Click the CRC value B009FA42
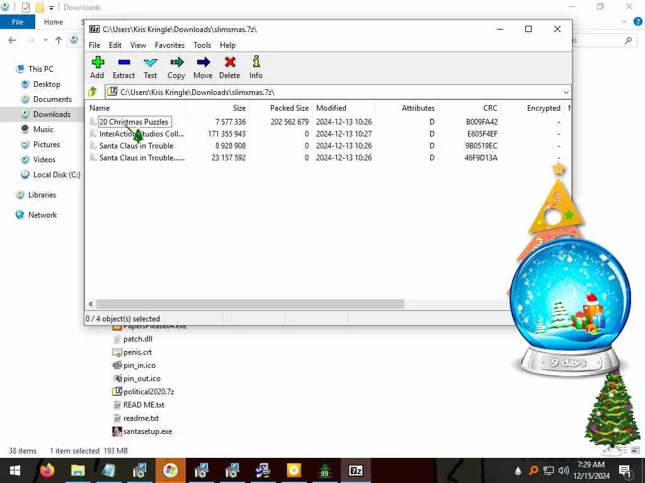645x483 pixels. tap(482, 122)
